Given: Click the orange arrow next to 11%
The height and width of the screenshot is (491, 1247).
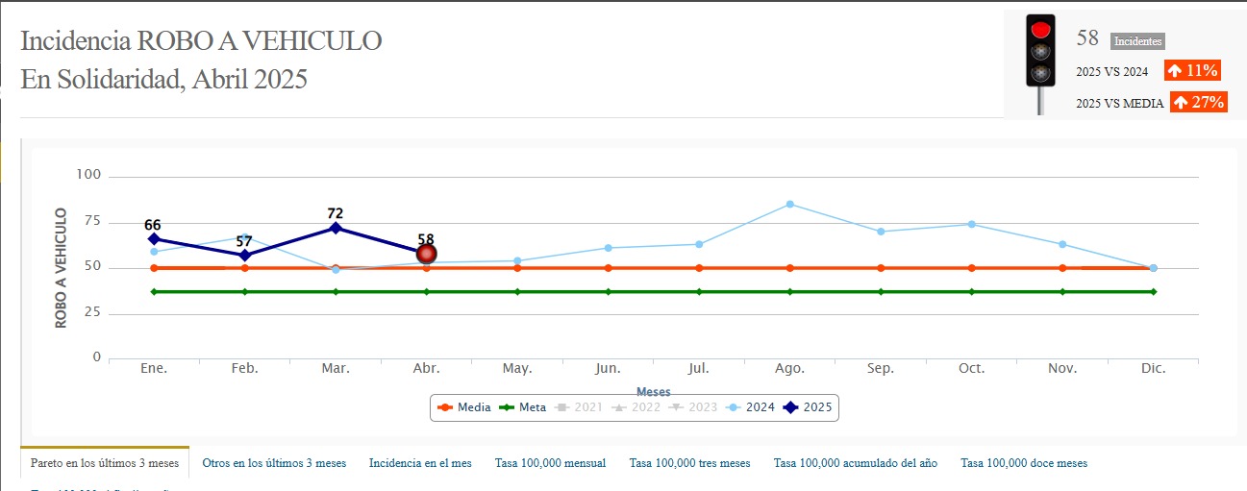Looking at the screenshot, I should click(x=1175, y=70).
